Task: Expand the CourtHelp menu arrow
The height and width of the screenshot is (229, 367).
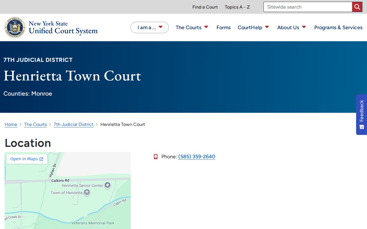Action: coord(267,27)
